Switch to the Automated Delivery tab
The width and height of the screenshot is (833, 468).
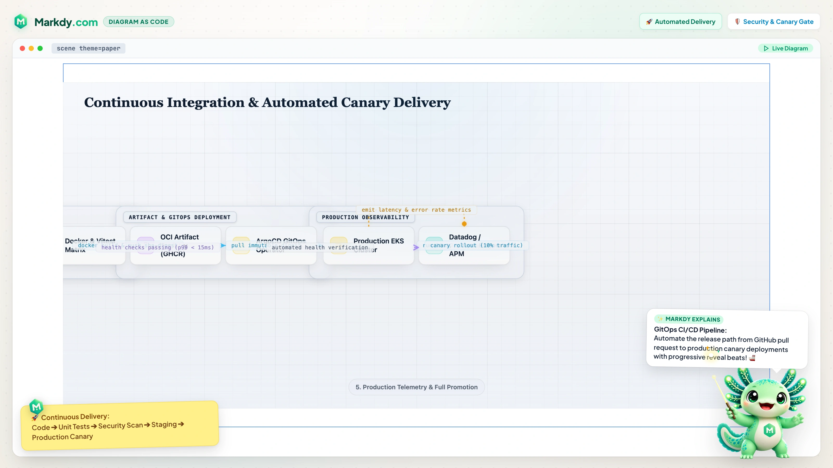(x=680, y=22)
